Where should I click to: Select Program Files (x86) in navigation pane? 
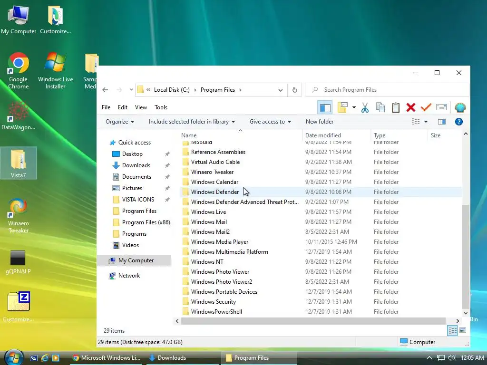(146, 222)
